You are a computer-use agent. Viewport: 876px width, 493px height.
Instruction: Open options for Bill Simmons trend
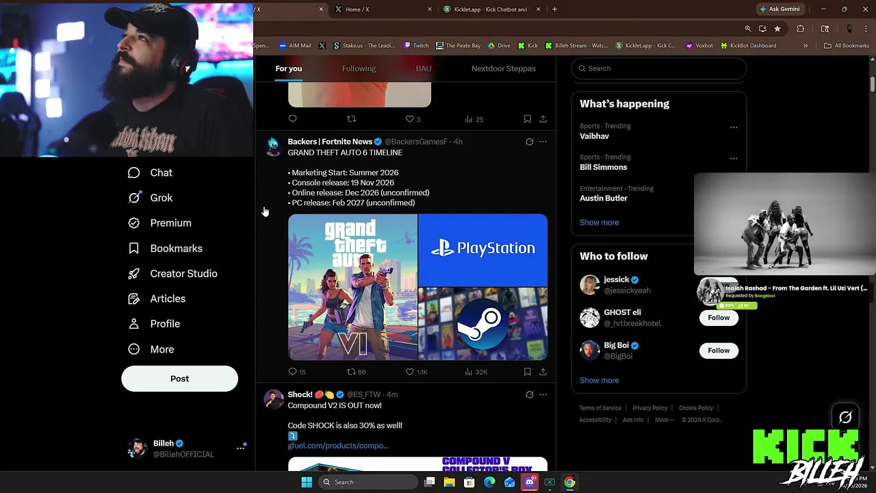pos(734,158)
